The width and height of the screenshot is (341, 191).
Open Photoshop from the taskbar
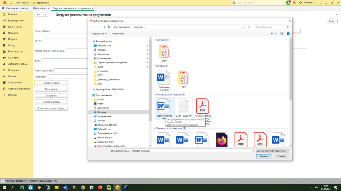[126, 187]
